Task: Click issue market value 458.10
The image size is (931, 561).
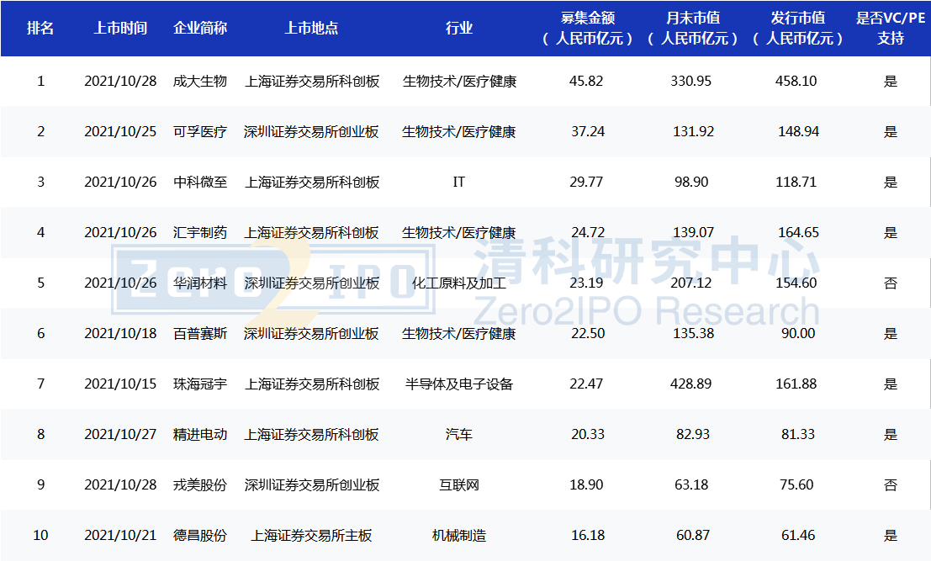Action: 796,82
